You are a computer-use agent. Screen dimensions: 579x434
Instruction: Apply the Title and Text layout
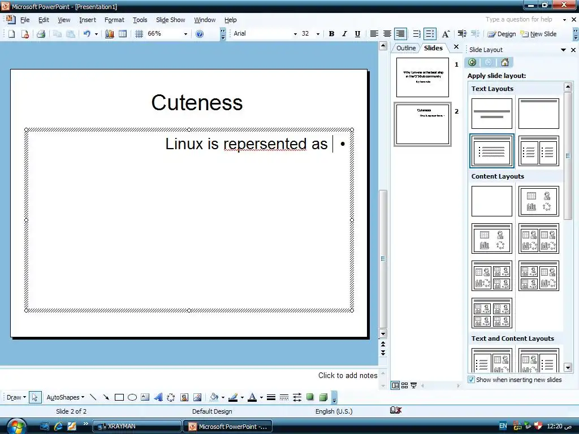(492, 150)
